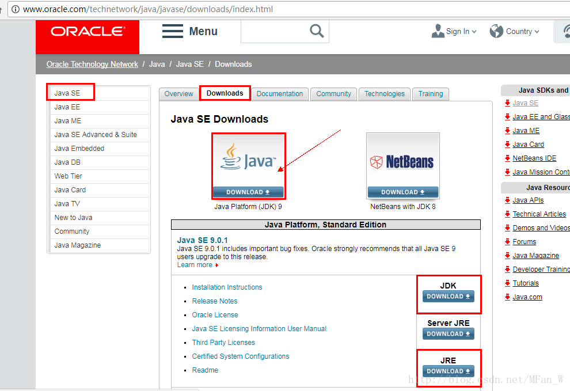Open Java Embedded in sidebar
The image size is (570, 391).
(98, 149)
